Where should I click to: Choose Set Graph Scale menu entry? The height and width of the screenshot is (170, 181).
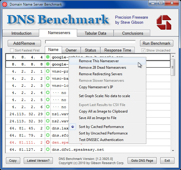click(107, 96)
